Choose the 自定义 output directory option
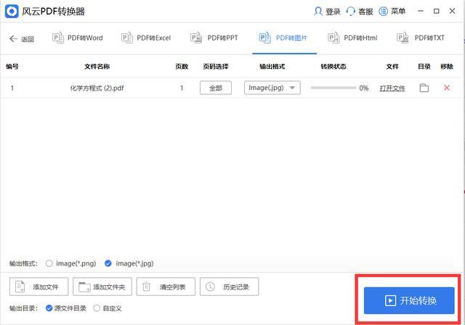Image resolution: width=465 pixels, height=325 pixels. [108, 308]
